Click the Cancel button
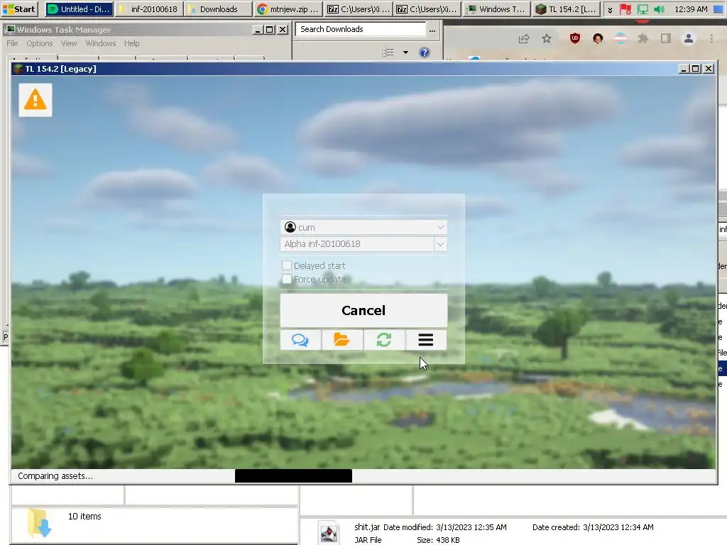The width and height of the screenshot is (727, 545). pos(363,310)
